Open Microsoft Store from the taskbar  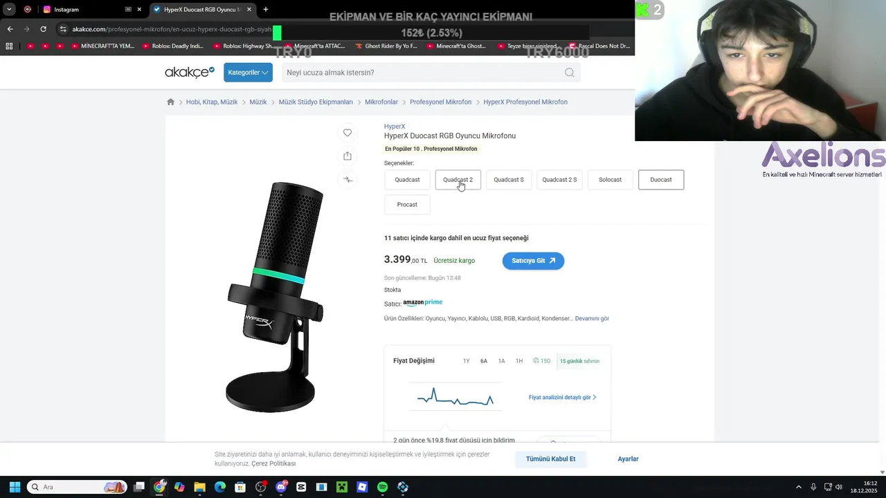[x=240, y=487]
